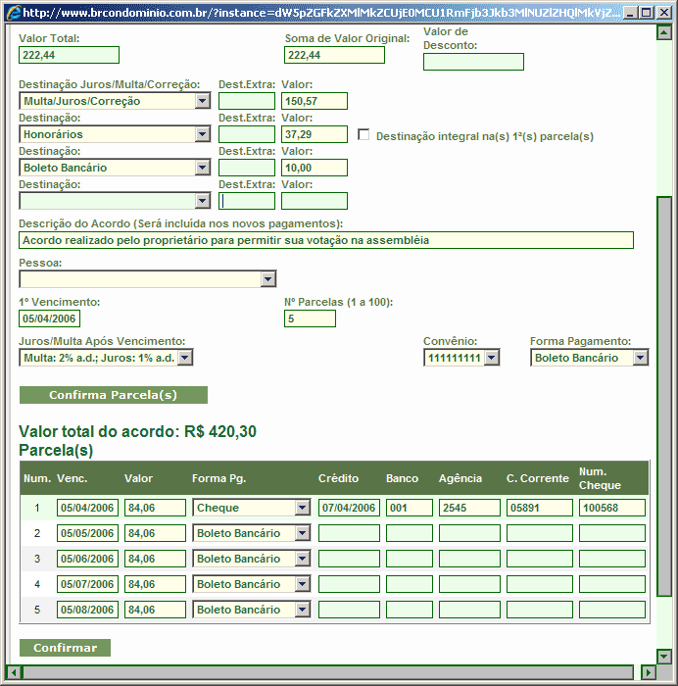Screen dimensions: 678x686
Task: Click the vertical scrollbar thumb
Action: pos(664,396)
